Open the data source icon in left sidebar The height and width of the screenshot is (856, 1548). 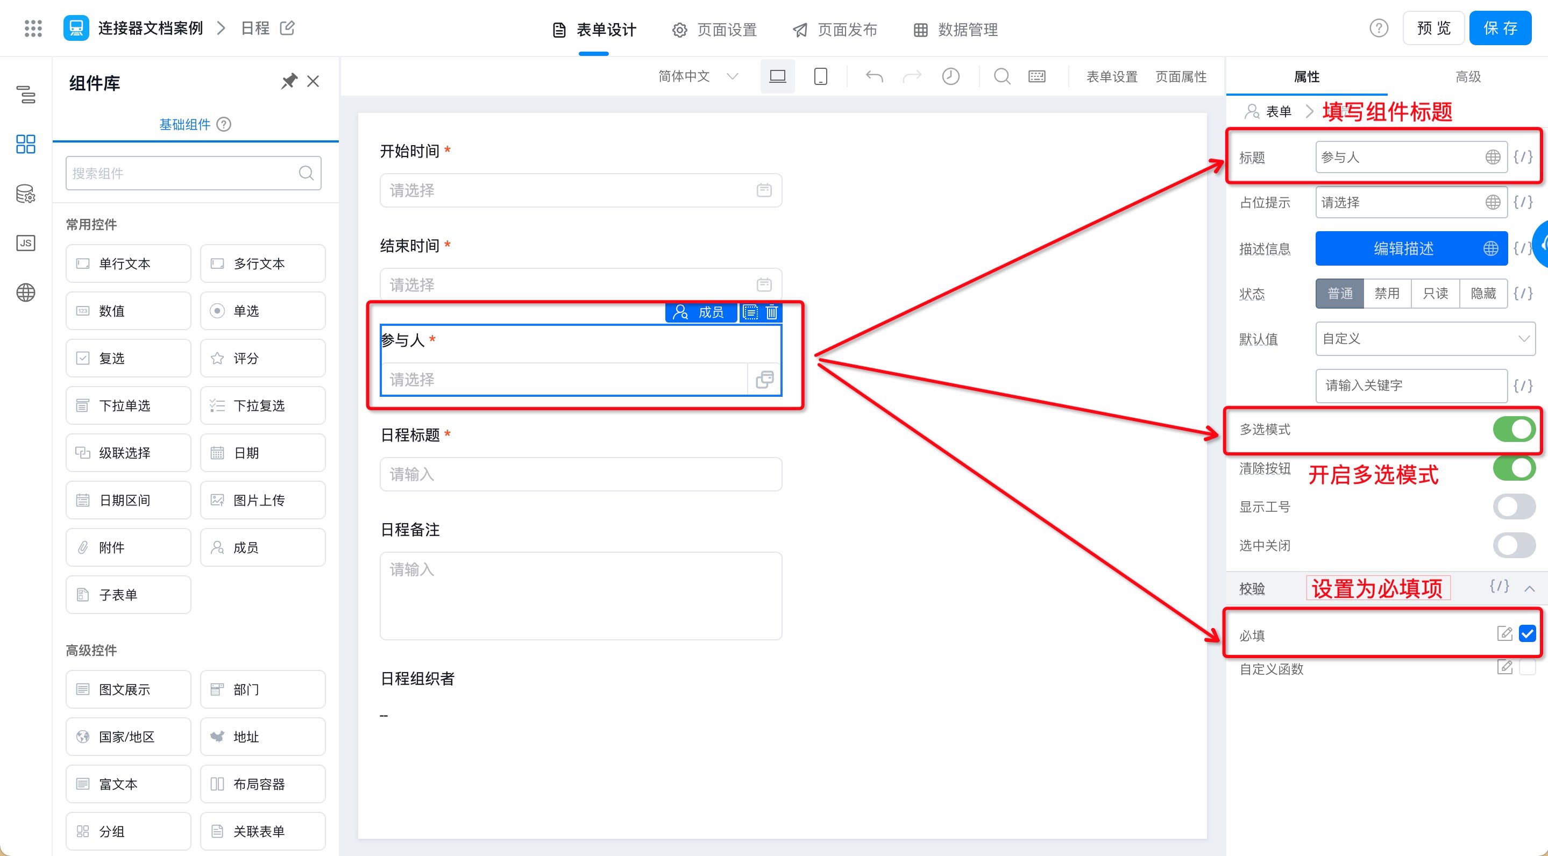pos(25,194)
